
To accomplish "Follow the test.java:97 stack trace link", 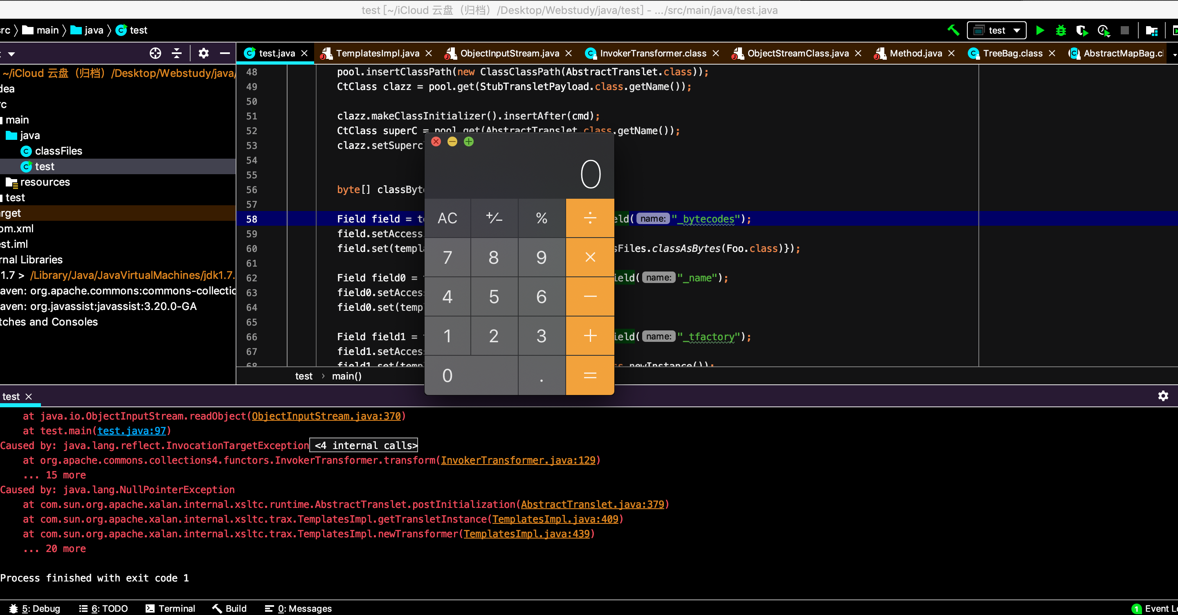I will [132, 431].
